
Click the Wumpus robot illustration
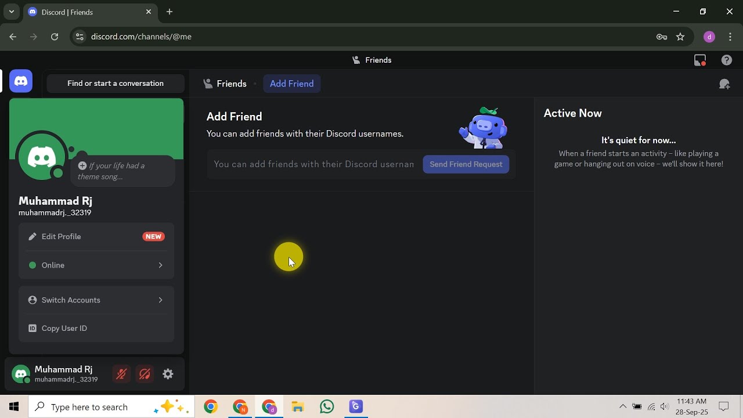484,128
